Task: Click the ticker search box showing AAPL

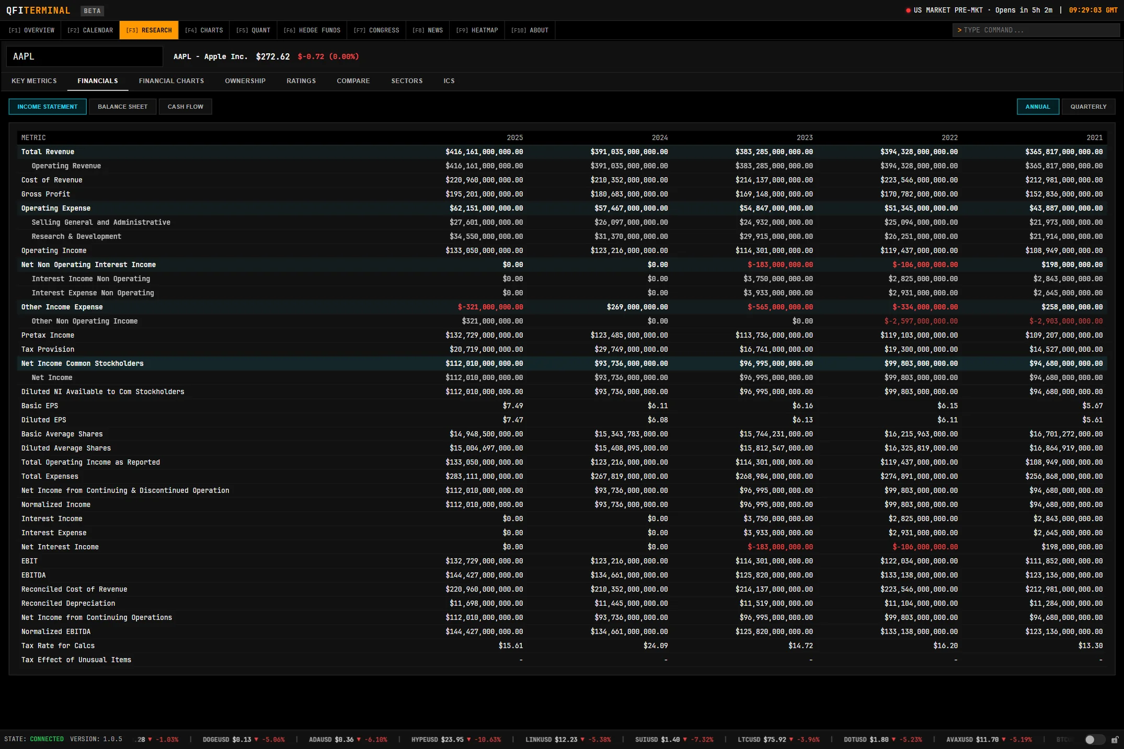Action: click(x=84, y=56)
